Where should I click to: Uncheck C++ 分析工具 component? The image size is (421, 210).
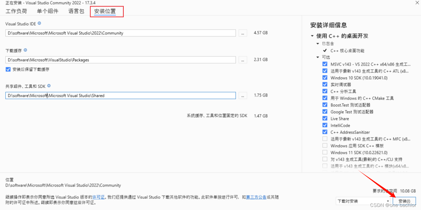click(325, 91)
